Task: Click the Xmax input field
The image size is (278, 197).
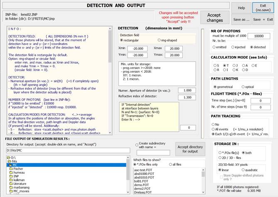Action: (174, 49)
